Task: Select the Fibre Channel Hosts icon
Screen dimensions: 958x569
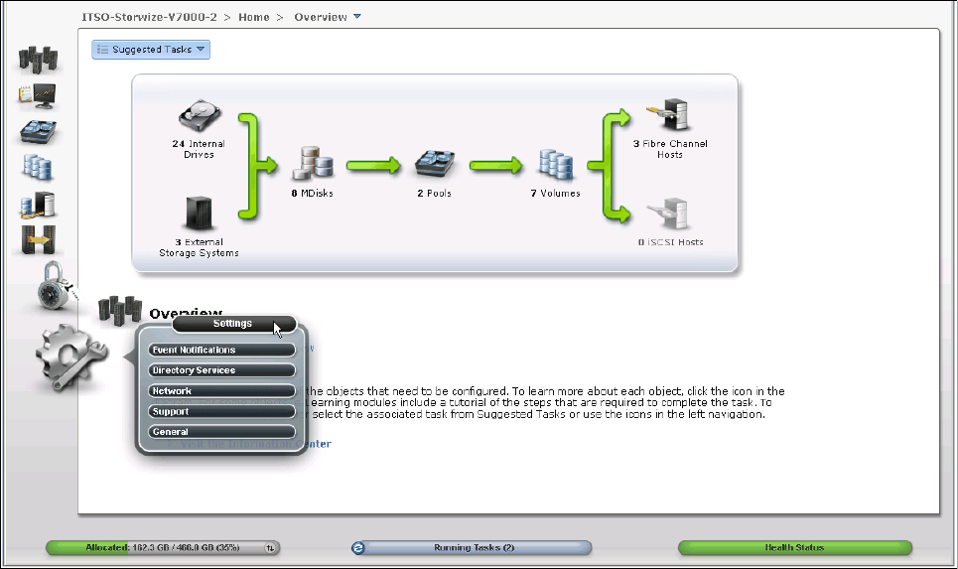Action: point(664,117)
